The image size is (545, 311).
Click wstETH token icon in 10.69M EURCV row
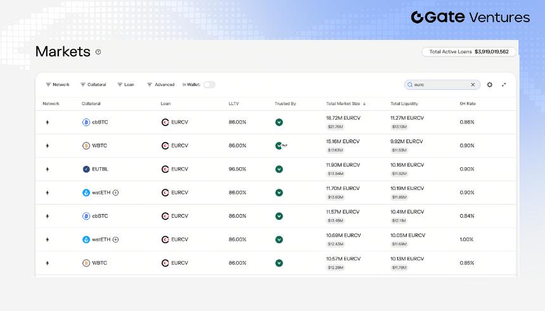(86, 239)
